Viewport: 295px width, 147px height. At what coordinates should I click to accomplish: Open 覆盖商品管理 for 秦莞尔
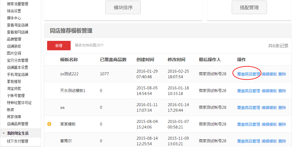(248, 141)
